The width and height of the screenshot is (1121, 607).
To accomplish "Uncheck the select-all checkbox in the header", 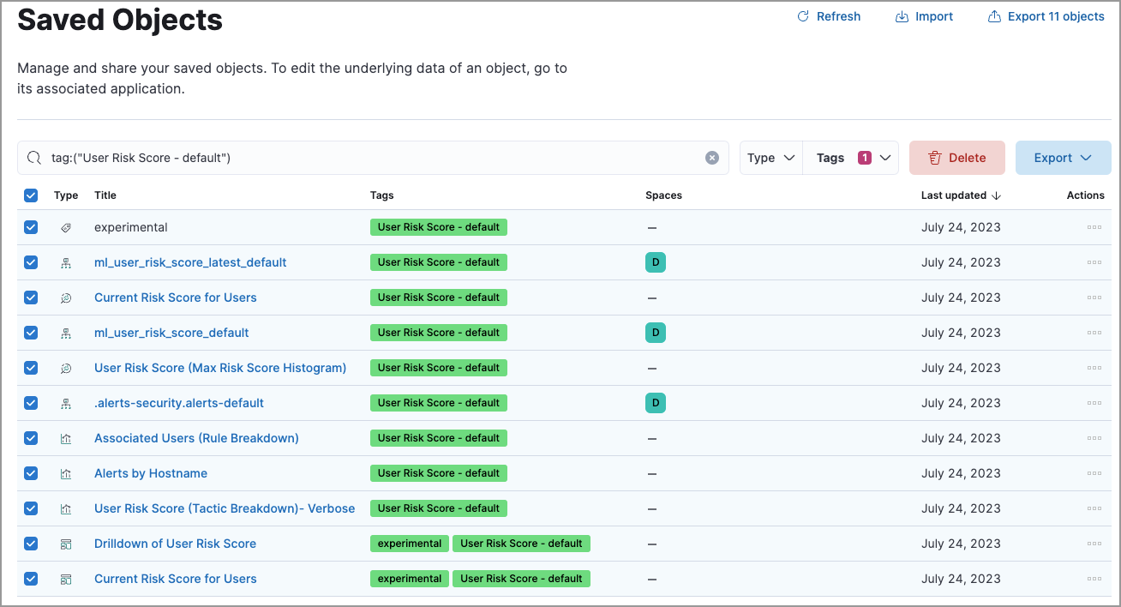I will 31,195.
